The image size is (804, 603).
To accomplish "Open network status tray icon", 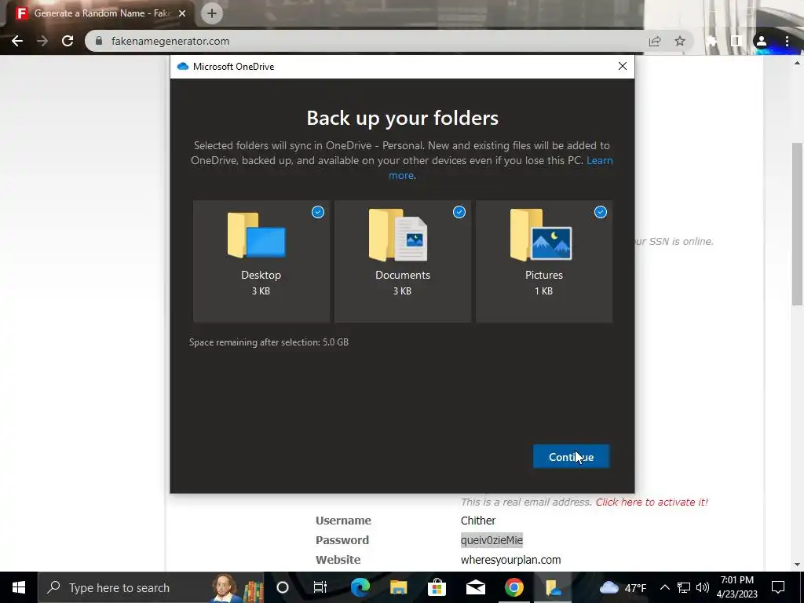I will (684, 587).
